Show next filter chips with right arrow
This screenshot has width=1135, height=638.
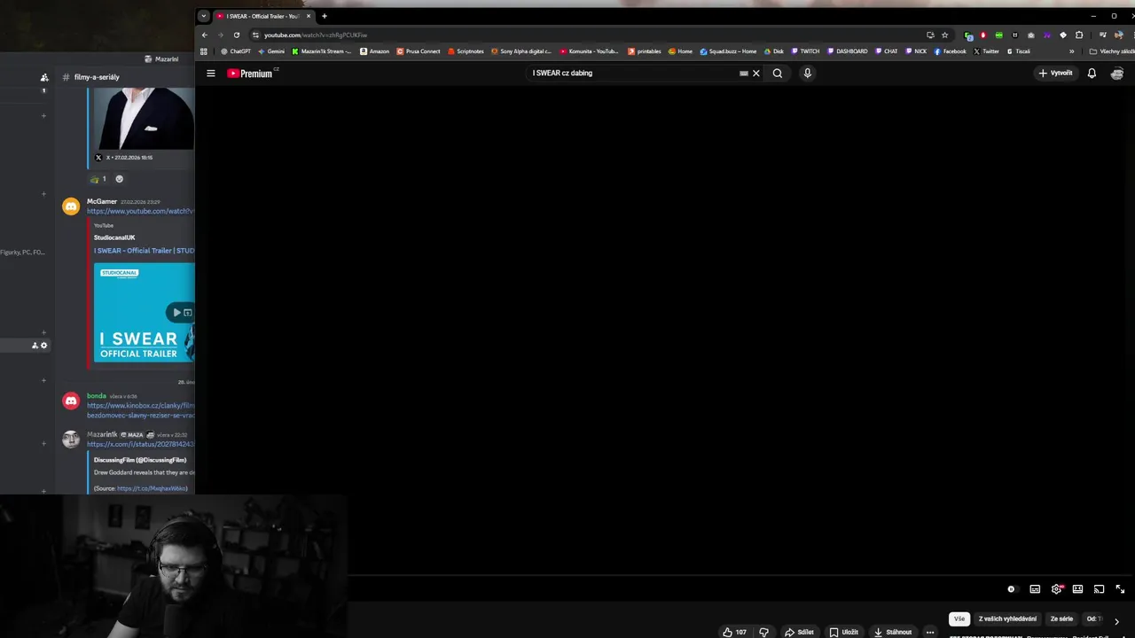pyautogui.click(x=1116, y=621)
